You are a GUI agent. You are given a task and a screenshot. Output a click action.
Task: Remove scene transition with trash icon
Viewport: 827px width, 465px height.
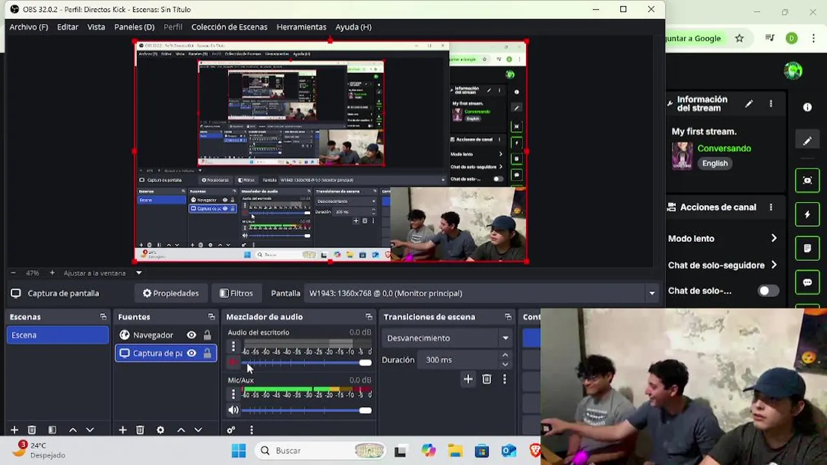click(487, 379)
